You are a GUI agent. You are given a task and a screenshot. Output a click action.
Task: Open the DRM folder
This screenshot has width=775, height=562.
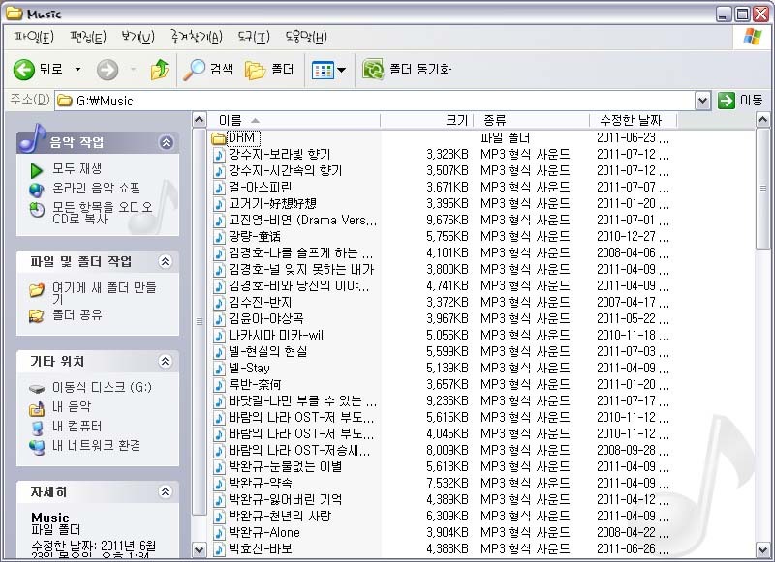(x=242, y=138)
